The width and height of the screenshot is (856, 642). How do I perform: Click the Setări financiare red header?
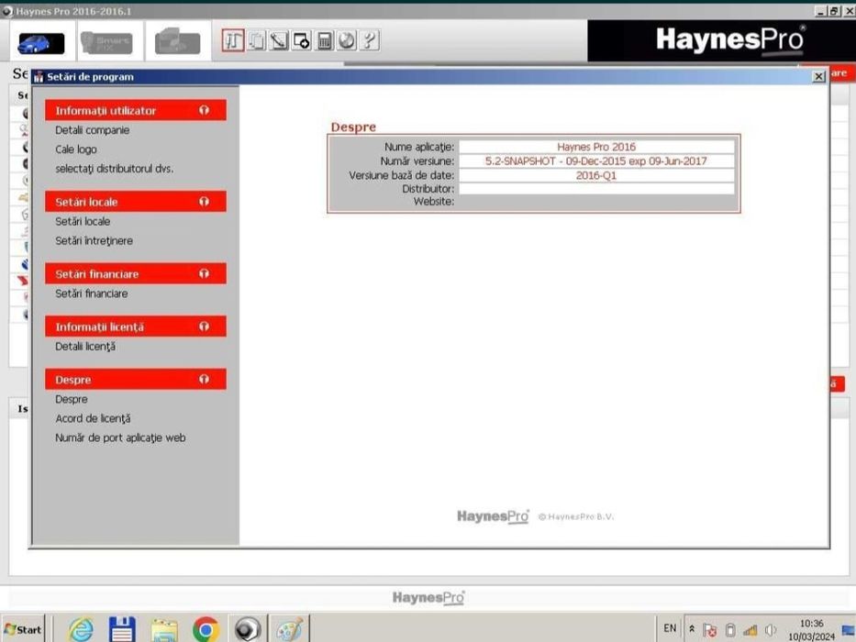pyautogui.click(x=136, y=273)
